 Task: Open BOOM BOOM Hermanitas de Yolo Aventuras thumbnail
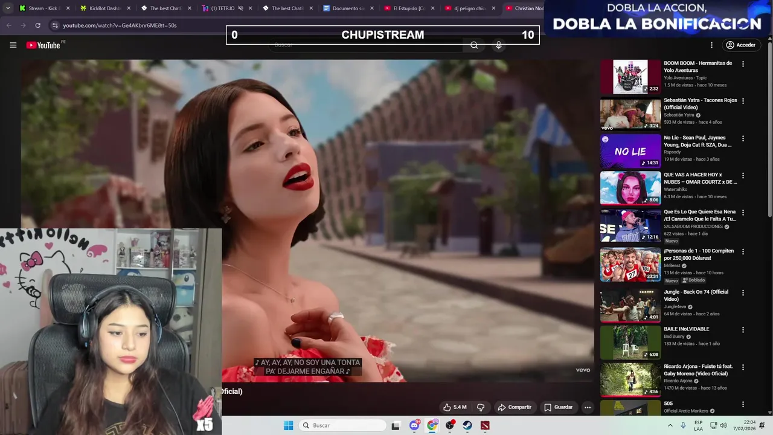coord(630,76)
